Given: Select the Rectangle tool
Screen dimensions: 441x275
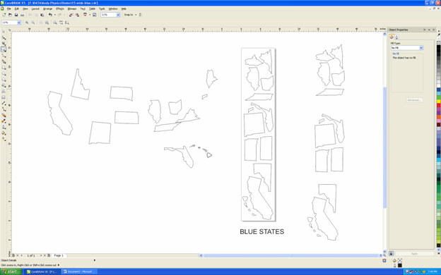Looking at the screenshot, I should coord(4,68).
